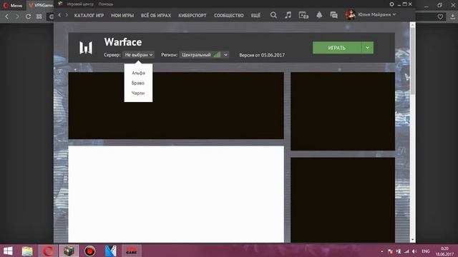This screenshot has height=257, width=458.
Task: Select server Чарли
Action: point(138,93)
